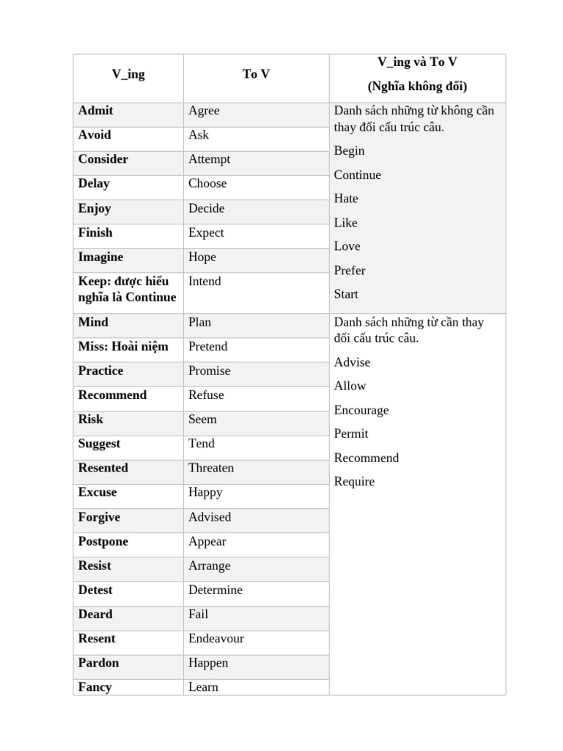Click the 'Deard' cell in V_ing column
563x751 pixels.
tap(128, 618)
